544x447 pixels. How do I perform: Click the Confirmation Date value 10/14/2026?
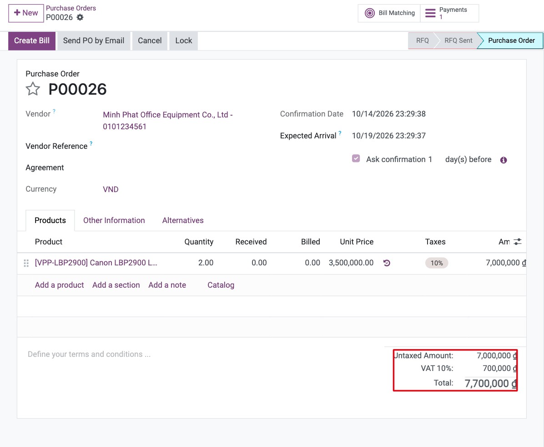[x=388, y=114]
